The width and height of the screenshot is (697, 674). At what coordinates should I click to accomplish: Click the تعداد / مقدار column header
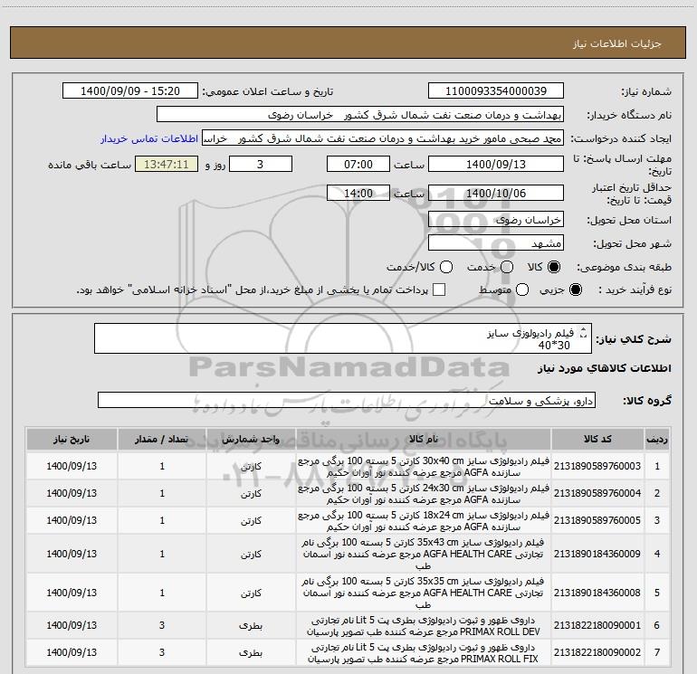pos(162,440)
